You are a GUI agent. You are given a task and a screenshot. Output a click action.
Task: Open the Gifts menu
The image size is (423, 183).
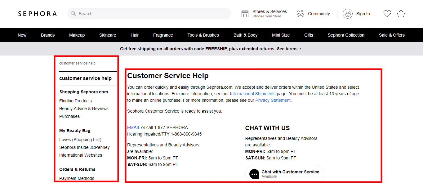pyautogui.click(x=309, y=35)
